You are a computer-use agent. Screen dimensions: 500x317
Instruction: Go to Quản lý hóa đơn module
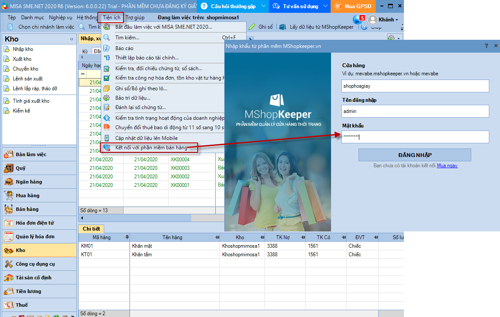39,237
